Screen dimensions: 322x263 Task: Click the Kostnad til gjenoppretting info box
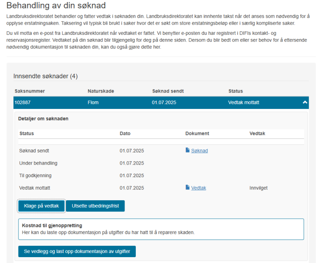click(x=161, y=229)
